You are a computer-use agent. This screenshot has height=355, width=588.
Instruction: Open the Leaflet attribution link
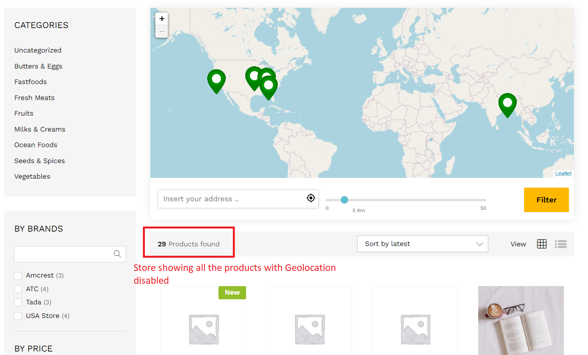click(563, 174)
